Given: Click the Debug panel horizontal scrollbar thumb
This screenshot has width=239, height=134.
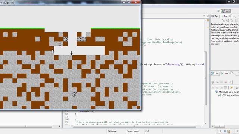Looking at the screenshot, I should click(219, 126).
